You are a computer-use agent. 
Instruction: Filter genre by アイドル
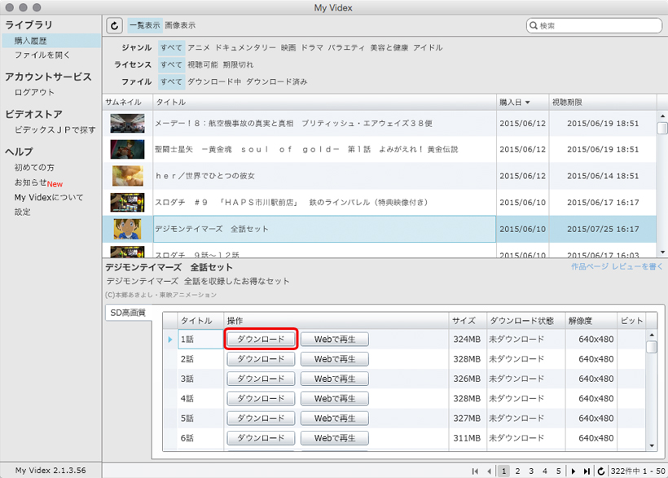[428, 48]
